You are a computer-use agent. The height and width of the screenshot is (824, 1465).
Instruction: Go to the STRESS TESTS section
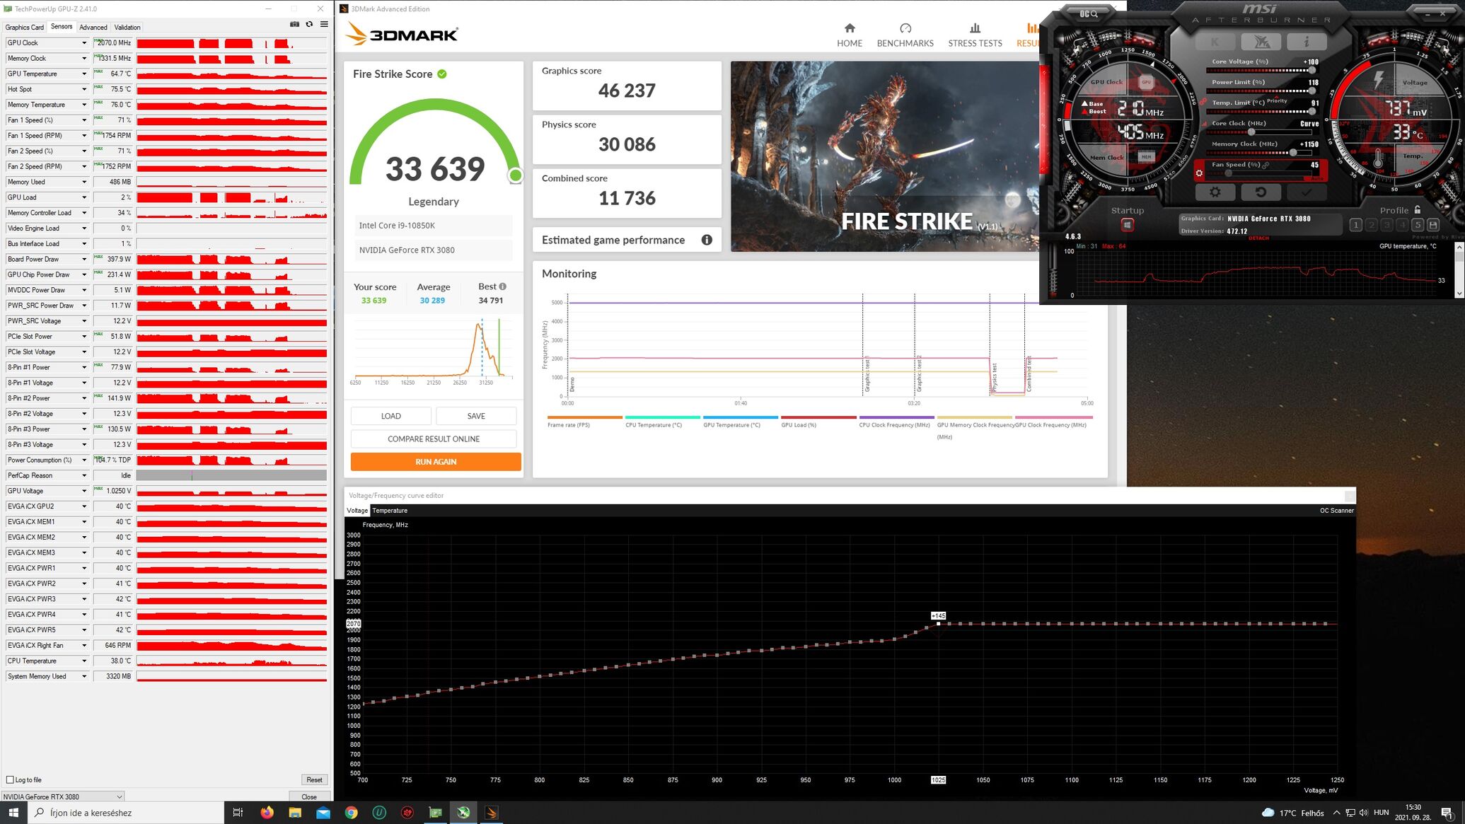pos(975,35)
